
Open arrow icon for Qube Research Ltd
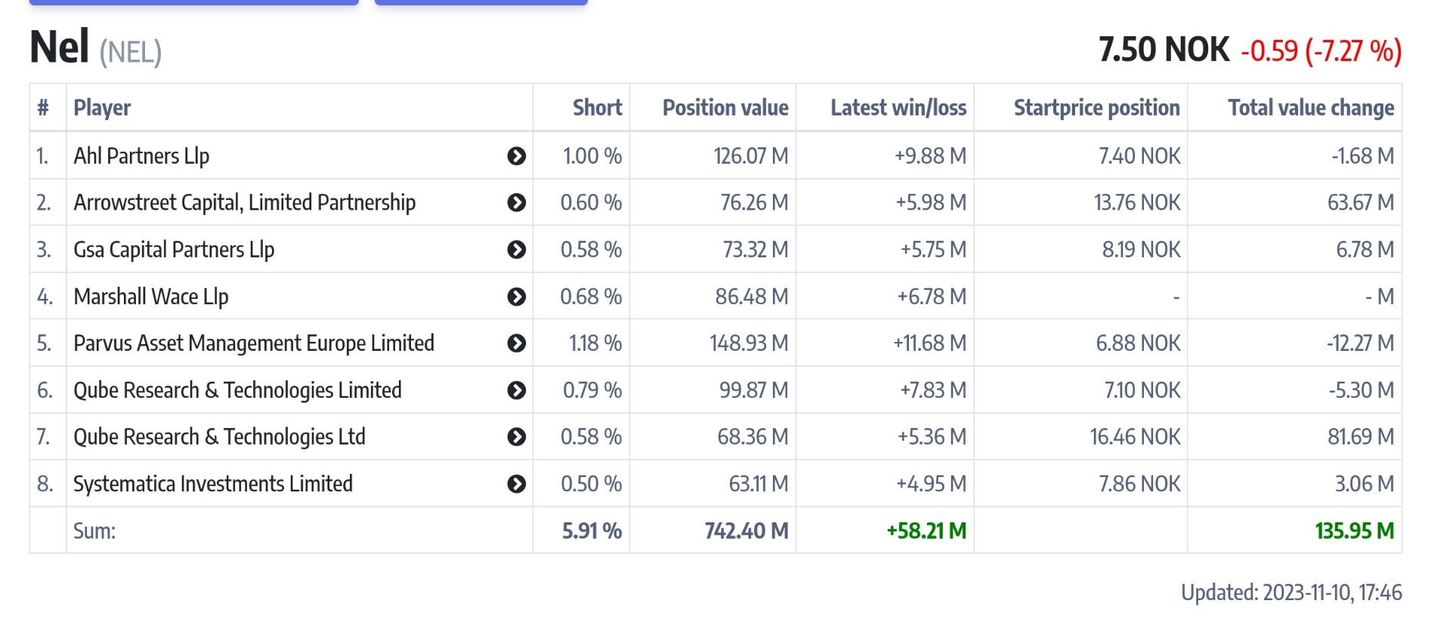tap(516, 437)
